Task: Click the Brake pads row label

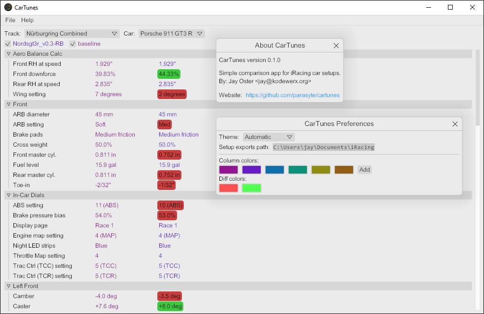Action: pos(28,135)
